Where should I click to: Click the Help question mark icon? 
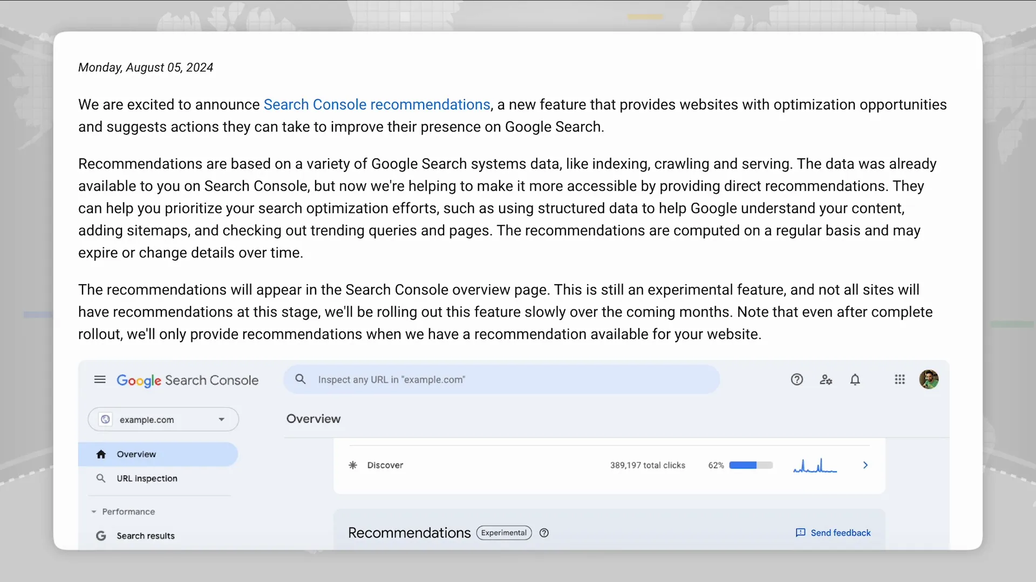[x=797, y=379]
